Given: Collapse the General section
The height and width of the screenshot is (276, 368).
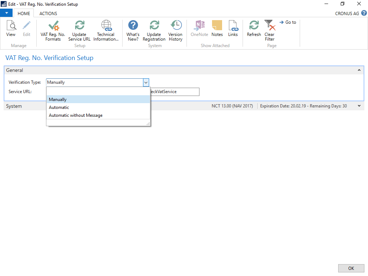Looking at the screenshot, I should 359,70.
